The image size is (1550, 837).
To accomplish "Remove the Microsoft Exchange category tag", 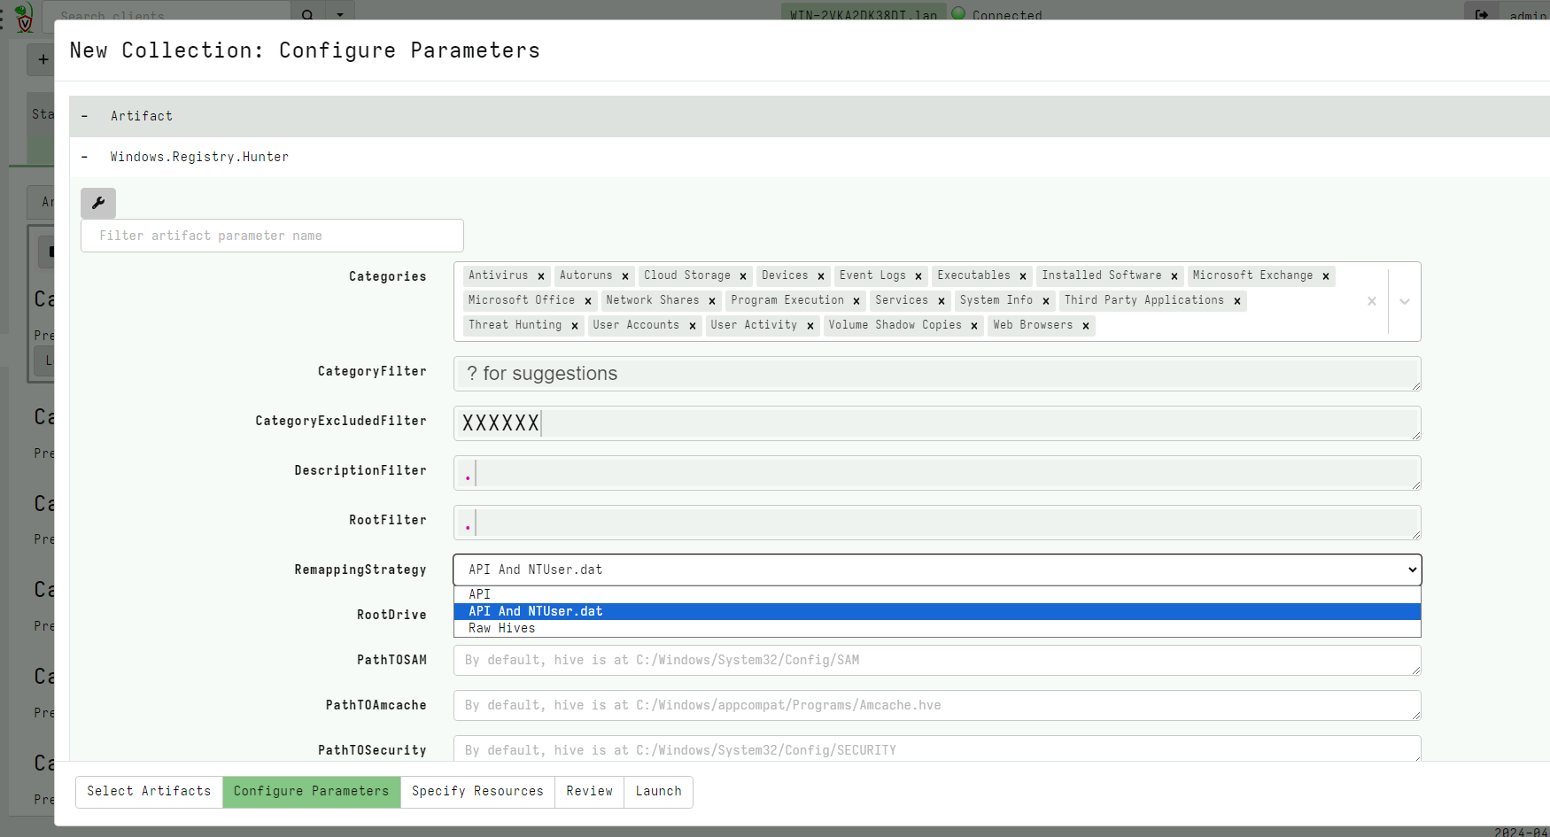I will (x=1326, y=275).
